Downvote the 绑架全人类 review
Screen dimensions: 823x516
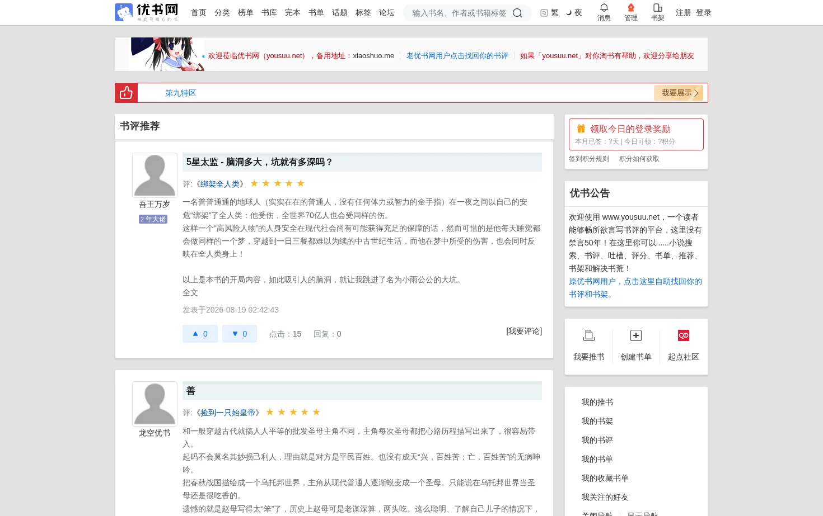240,334
